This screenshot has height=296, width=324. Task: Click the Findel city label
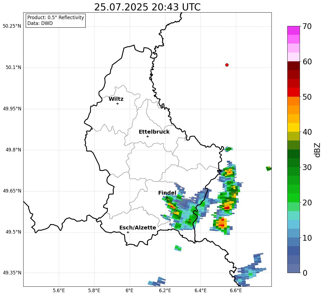coord(167,193)
